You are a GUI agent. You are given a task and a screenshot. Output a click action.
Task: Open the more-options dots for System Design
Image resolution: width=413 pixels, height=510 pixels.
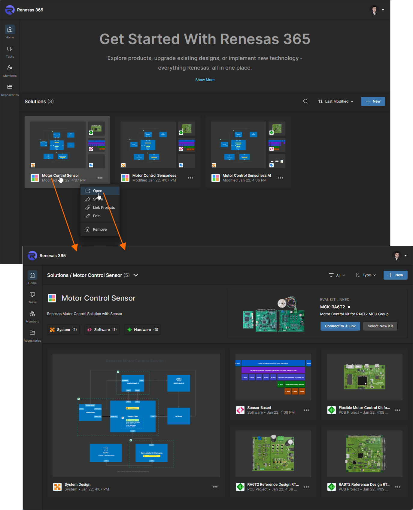tap(215, 487)
